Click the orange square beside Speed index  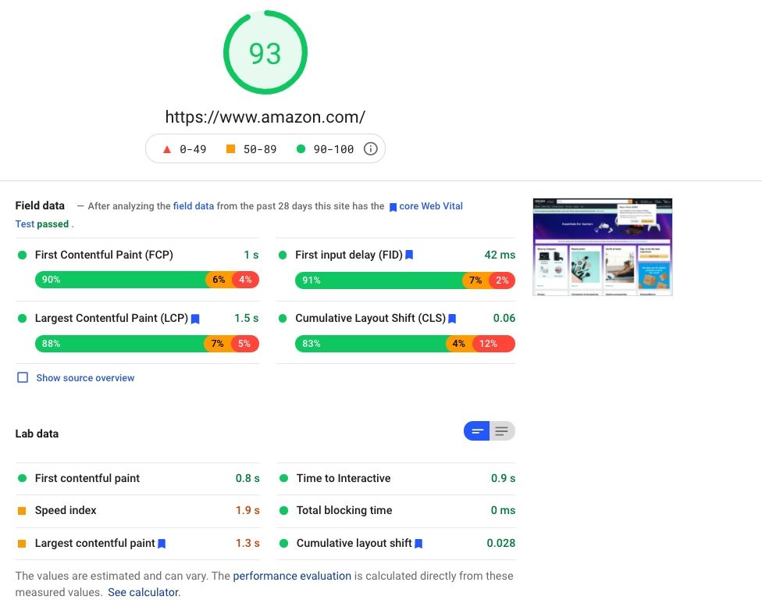(x=22, y=510)
